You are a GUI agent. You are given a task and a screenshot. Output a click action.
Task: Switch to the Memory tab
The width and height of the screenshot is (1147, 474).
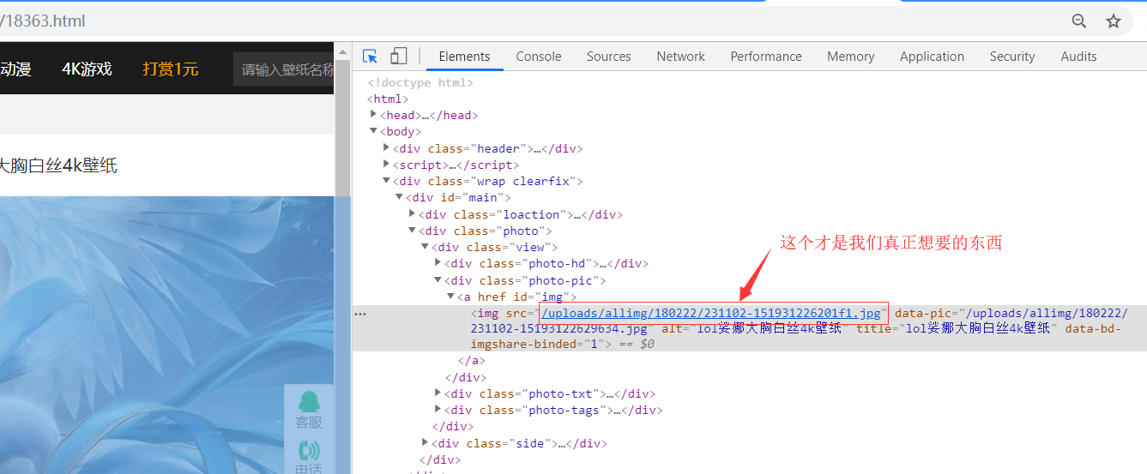tap(851, 57)
